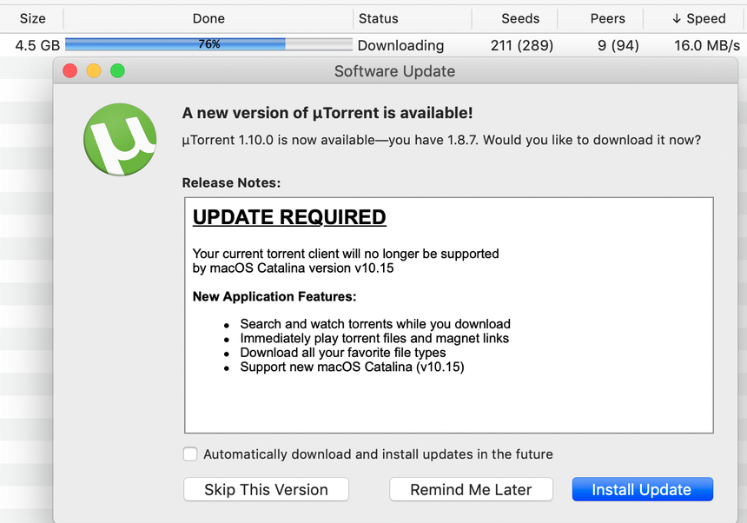Click 'Download all your favorite file types'
Image resolution: width=747 pixels, height=523 pixels.
coord(343,353)
